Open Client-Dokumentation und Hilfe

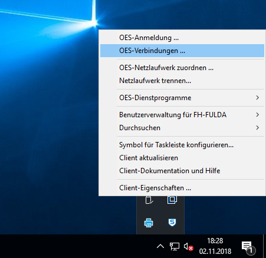point(182,171)
